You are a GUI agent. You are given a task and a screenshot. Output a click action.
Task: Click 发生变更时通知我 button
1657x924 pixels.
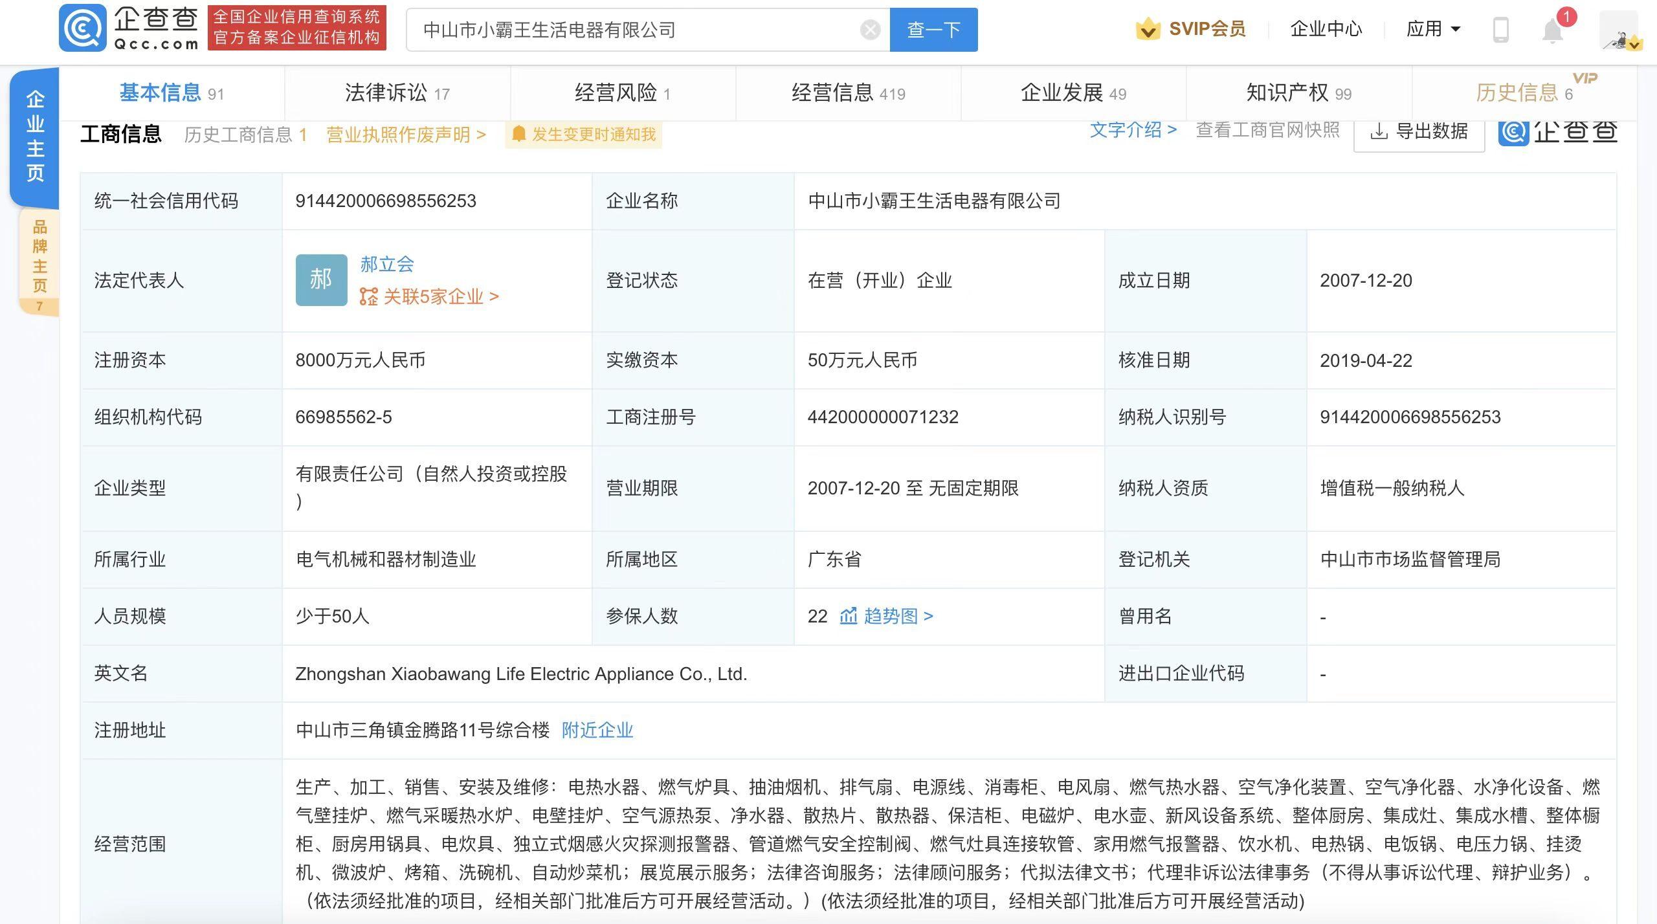(583, 135)
